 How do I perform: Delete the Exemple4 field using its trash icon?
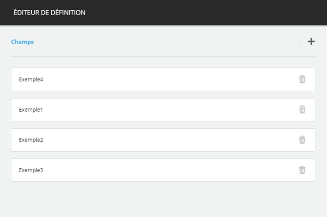point(302,79)
